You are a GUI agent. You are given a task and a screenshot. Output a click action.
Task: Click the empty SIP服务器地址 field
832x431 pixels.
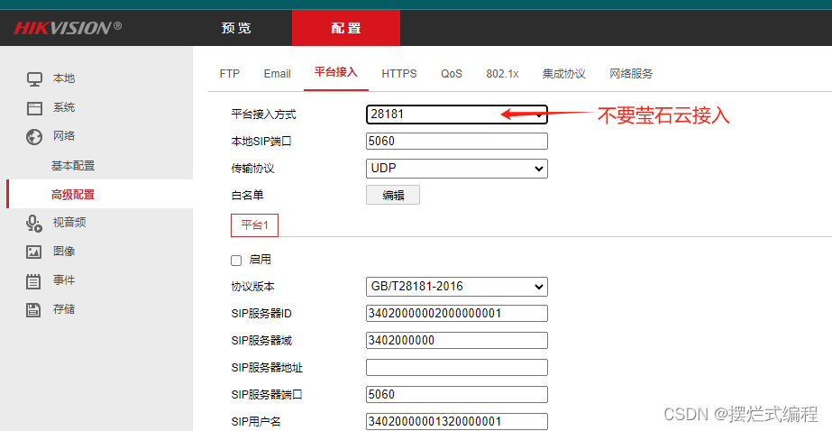click(457, 367)
